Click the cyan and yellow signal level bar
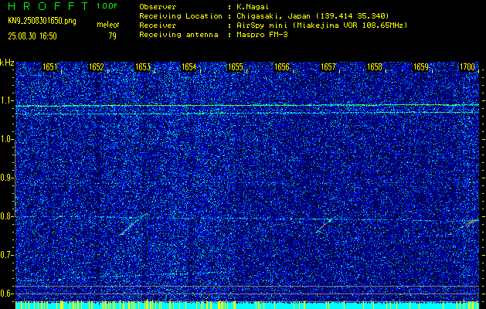This screenshot has width=486, height=309. 247,305
